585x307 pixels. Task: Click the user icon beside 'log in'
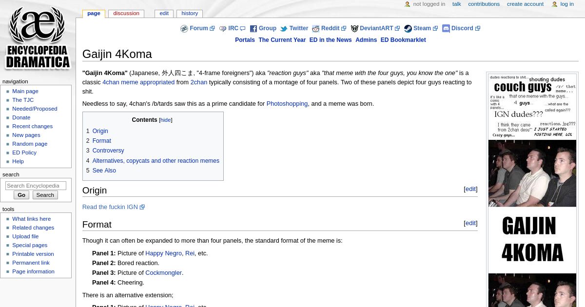(x=554, y=4)
